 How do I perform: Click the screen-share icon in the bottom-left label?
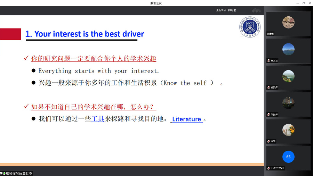point(1,174)
